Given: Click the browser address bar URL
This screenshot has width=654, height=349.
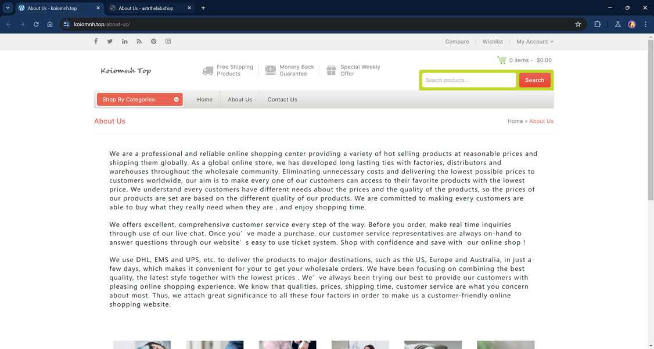Looking at the screenshot, I should 102,24.
